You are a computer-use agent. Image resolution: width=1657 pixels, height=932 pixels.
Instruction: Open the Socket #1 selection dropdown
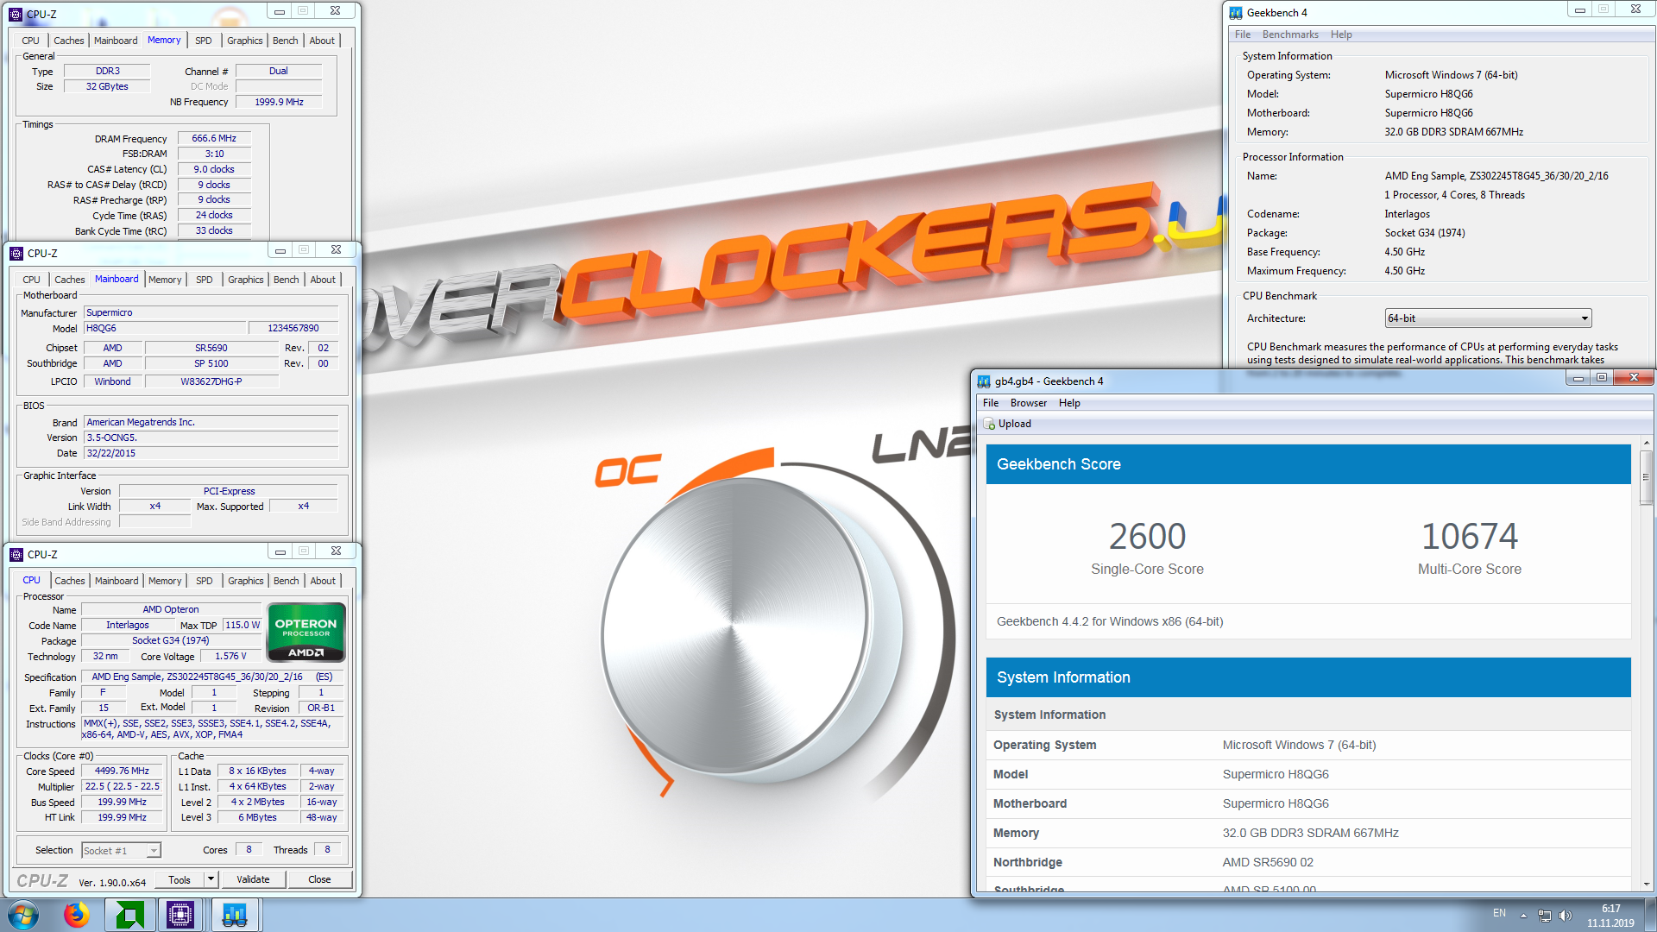(121, 851)
